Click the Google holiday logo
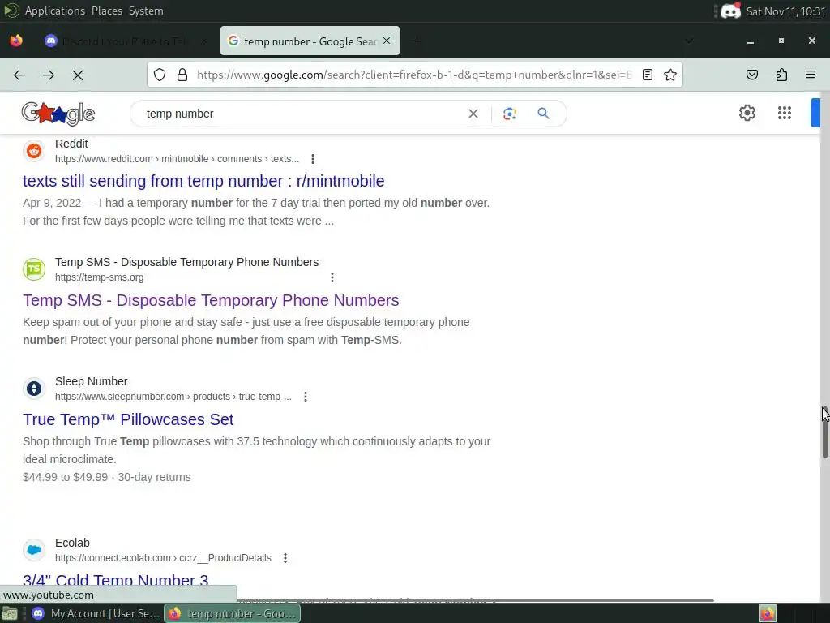Screen dimensions: 830x623 click(58, 114)
